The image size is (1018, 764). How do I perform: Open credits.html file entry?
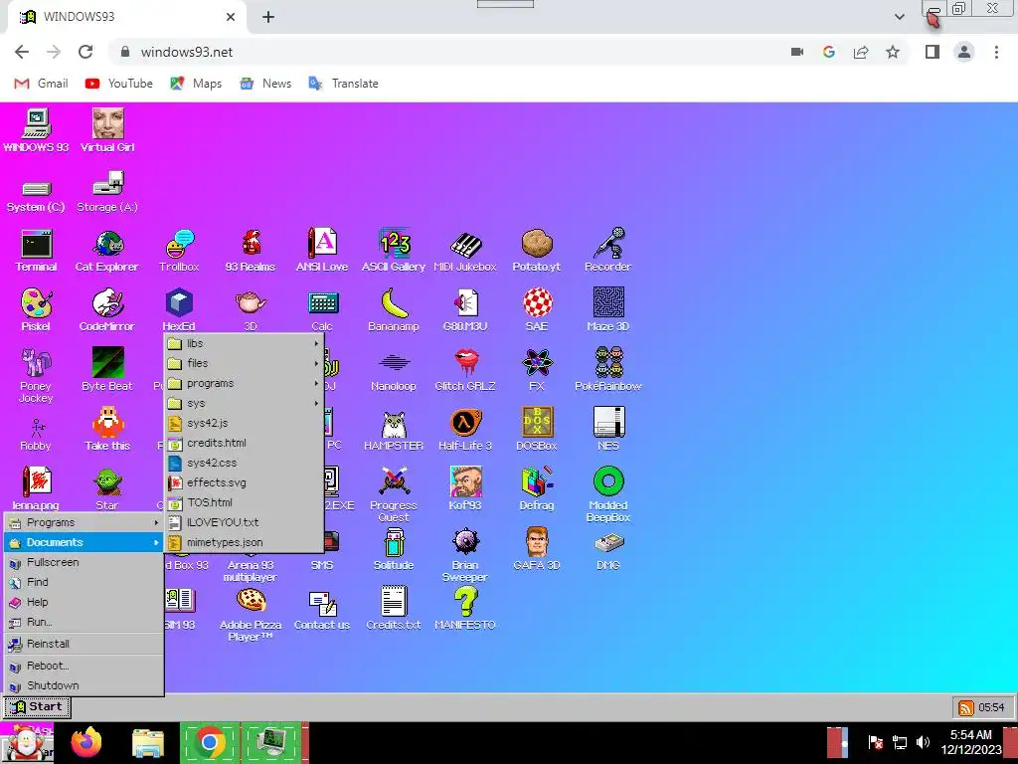(245, 443)
